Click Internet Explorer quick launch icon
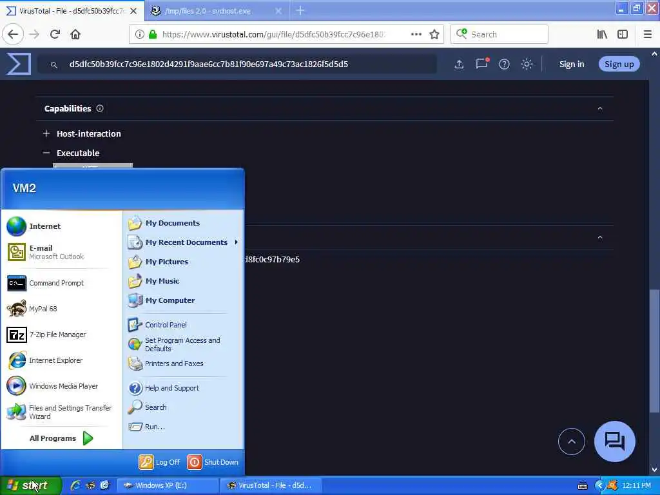 click(x=75, y=485)
